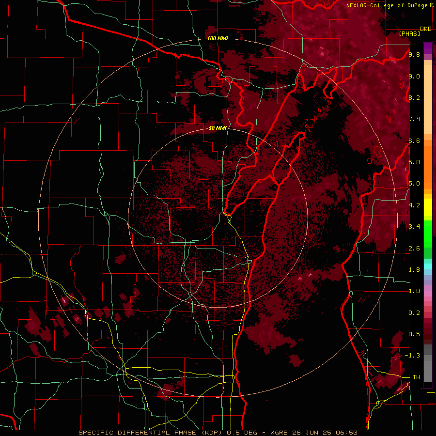Click the 3.4 scale value
Screen dimensions: 436x436
coord(414,227)
